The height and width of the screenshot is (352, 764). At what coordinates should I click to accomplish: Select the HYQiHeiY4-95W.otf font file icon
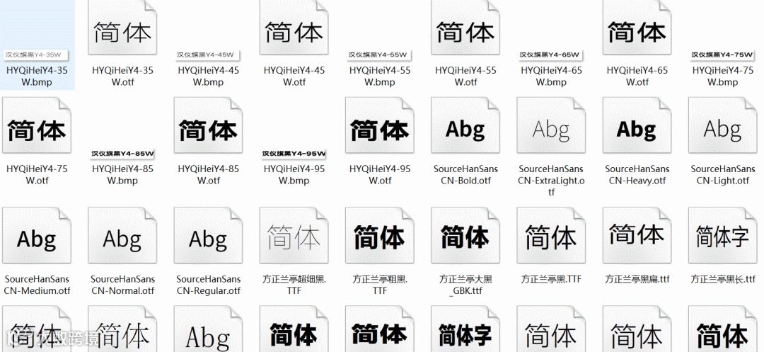click(x=380, y=125)
